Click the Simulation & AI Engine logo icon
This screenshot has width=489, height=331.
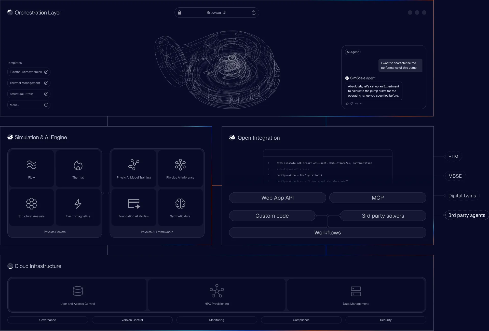click(10, 137)
